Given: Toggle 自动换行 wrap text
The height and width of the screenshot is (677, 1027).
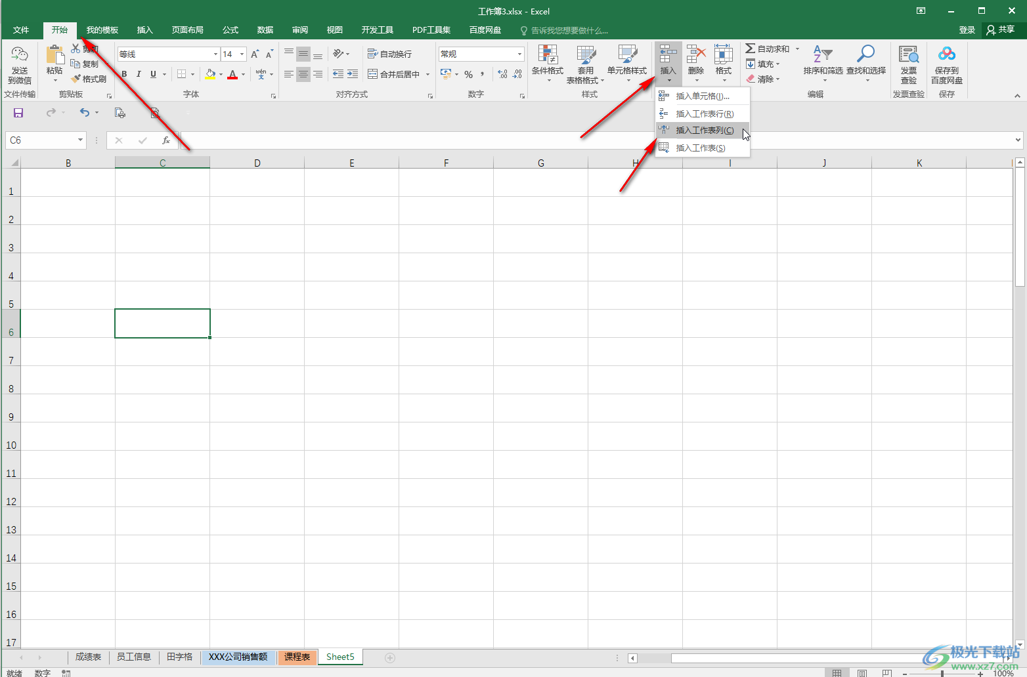Looking at the screenshot, I should [x=390, y=54].
